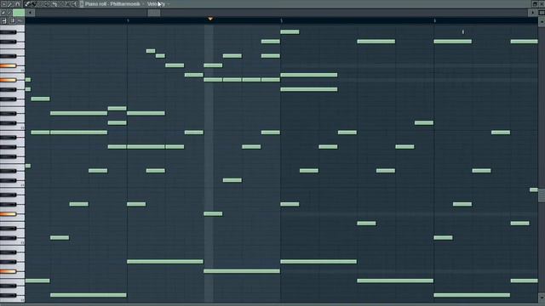545x306 pixels.
Task: Click the second icon above the piano keyboard
Action: [x=13, y=20]
